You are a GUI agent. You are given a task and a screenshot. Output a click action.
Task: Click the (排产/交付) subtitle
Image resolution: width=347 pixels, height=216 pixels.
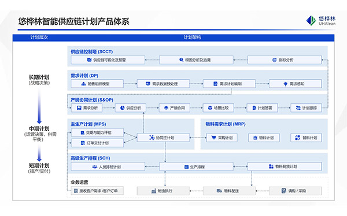[x=39, y=171]
